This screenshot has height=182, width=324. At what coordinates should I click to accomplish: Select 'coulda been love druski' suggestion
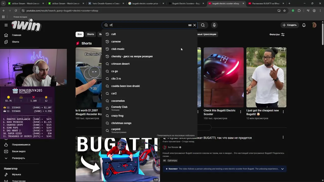pos(149,86)
